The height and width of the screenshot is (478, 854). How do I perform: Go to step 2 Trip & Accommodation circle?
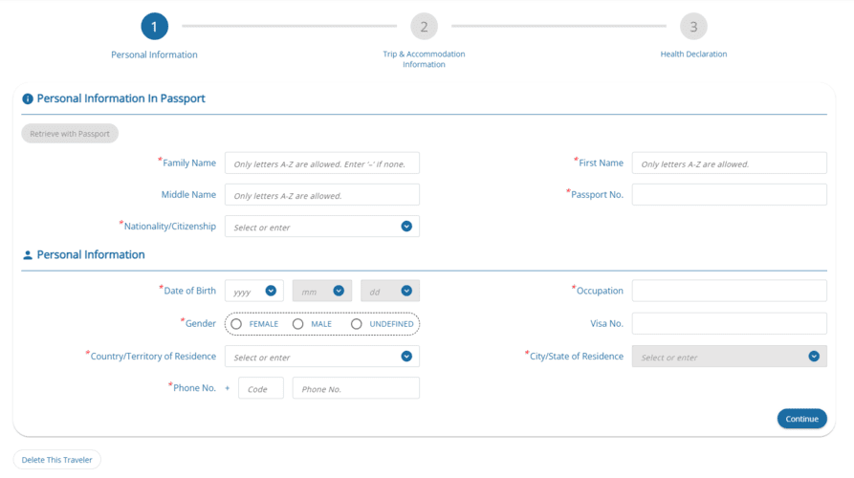coord(424,27)
